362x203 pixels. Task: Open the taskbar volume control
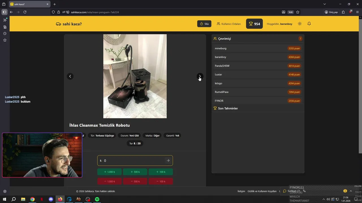click(x=328, y=199)
